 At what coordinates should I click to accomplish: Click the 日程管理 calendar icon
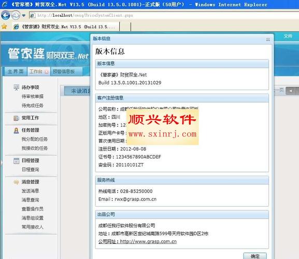(16, 161)
